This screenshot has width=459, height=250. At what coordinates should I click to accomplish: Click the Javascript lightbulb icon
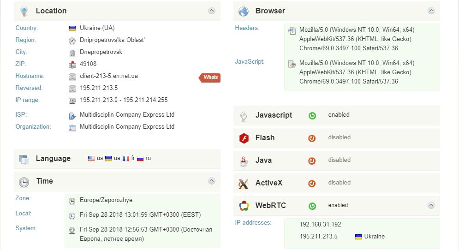(x=244, y=115)
